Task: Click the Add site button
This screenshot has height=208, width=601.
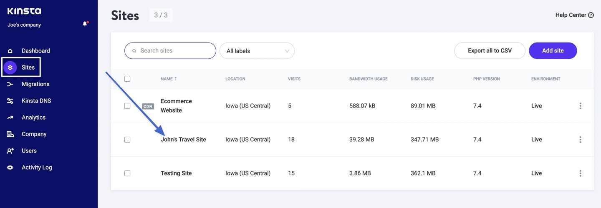Action: (553, 50)
